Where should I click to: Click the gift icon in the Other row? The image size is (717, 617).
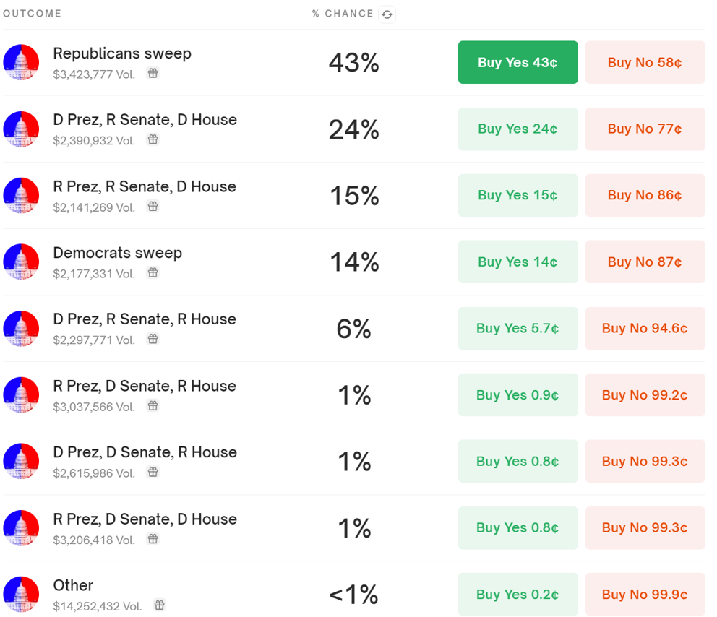pyautogui.click(x=160, y=605)
